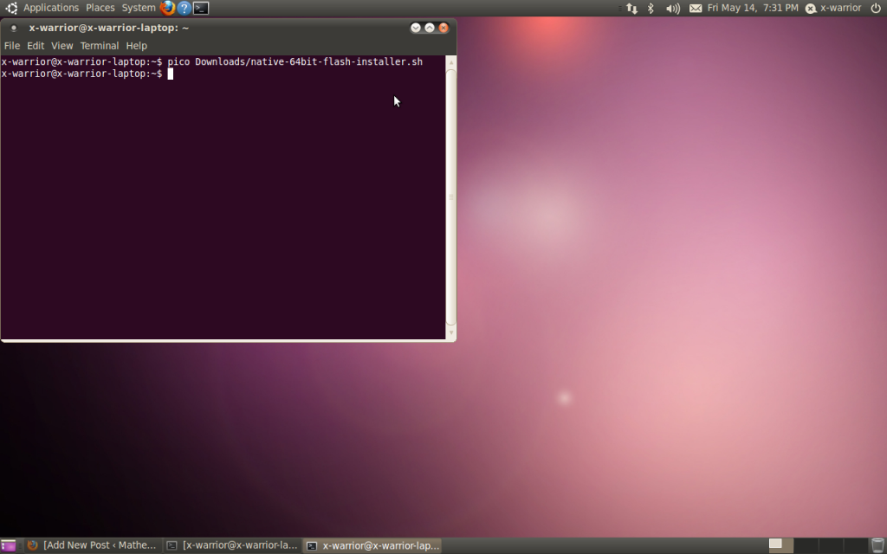Expand the Applications menu
This screenshot has width=887, height=554.
click(x=50, y=8)
